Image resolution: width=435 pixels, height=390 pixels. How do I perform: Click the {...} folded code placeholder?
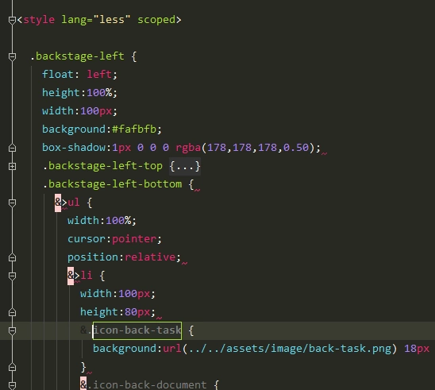(185, 166)
